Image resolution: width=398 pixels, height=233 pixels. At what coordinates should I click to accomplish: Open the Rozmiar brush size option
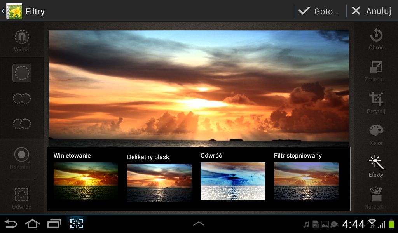click(21, 158)
